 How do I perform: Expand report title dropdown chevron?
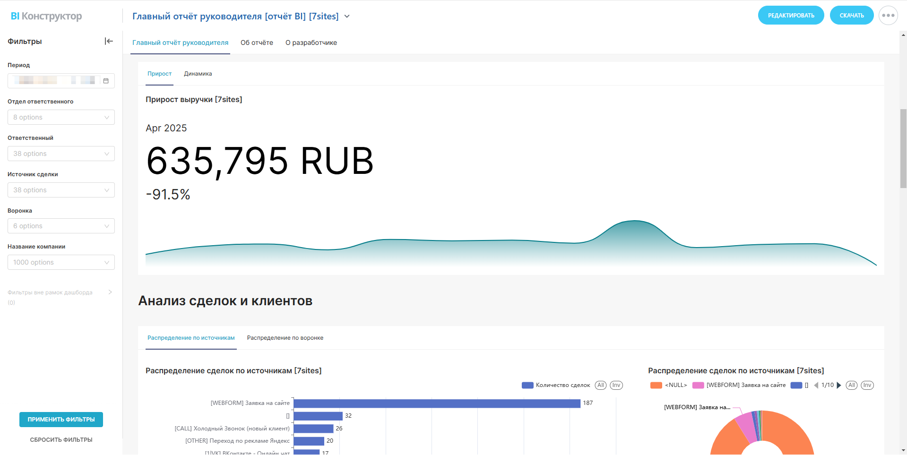347,16
